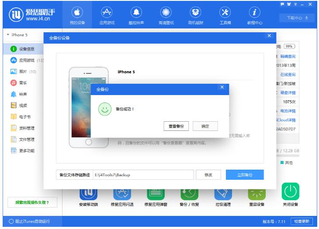Toggle 阻止iTunes自动运行 radio option

(11, 221)
